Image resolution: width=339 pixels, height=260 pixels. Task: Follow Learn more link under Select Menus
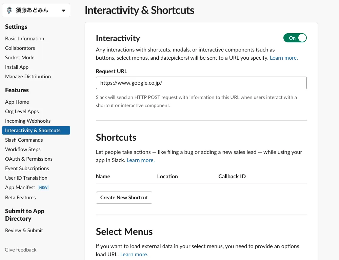[x=134, y=255]
